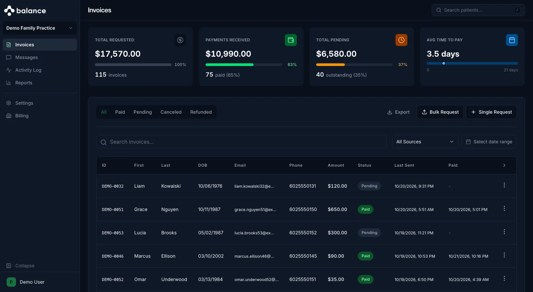Open row menu for DEMO-0032
Screen dimensions: 533x292
click(x=504, y=185)
